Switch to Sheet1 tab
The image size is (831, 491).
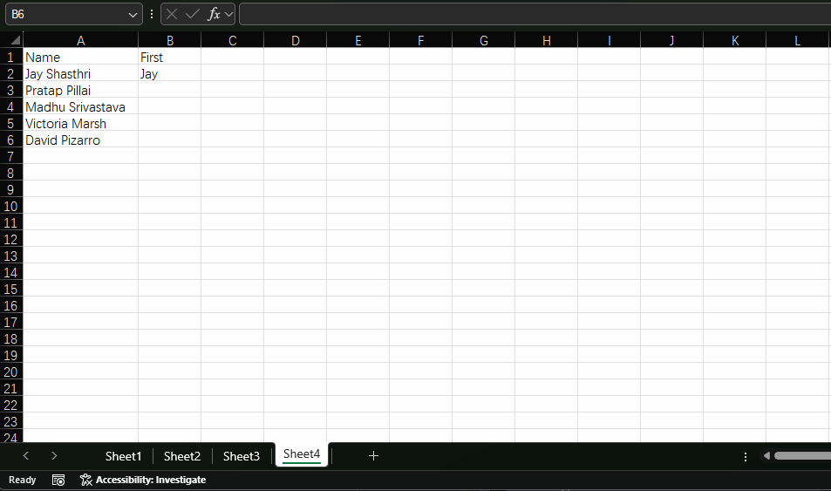123,456
